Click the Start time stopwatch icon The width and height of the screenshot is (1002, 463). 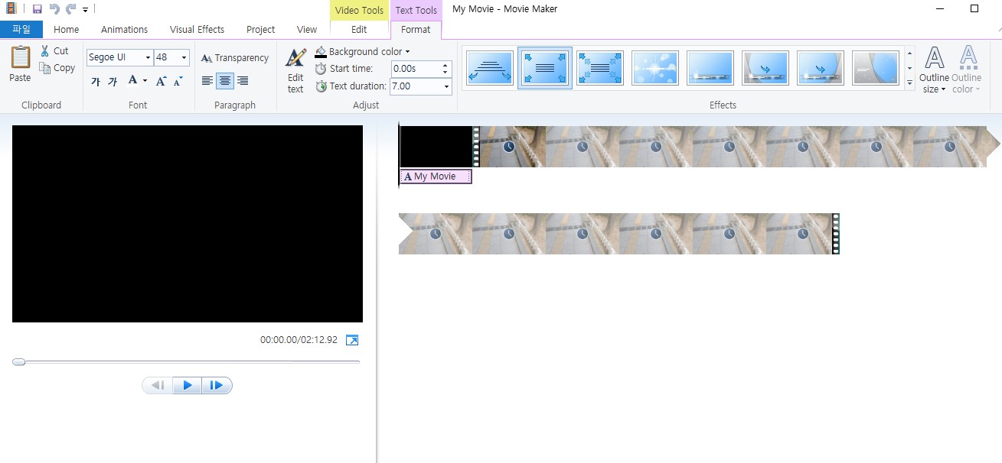[x=321, y=69]
